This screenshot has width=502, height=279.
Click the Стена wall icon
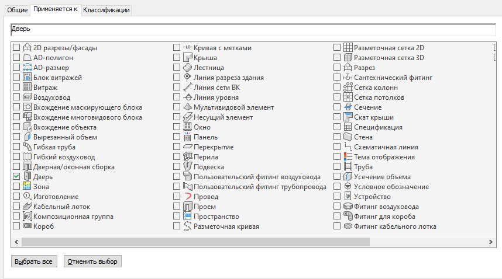click(348, 137)
